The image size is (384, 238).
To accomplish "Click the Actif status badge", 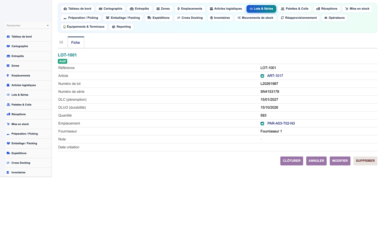I will click(62, 61).
